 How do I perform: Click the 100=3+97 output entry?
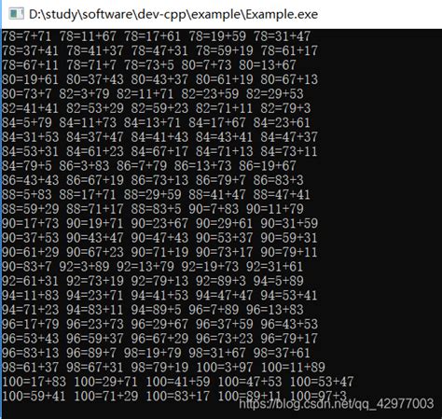225,367
